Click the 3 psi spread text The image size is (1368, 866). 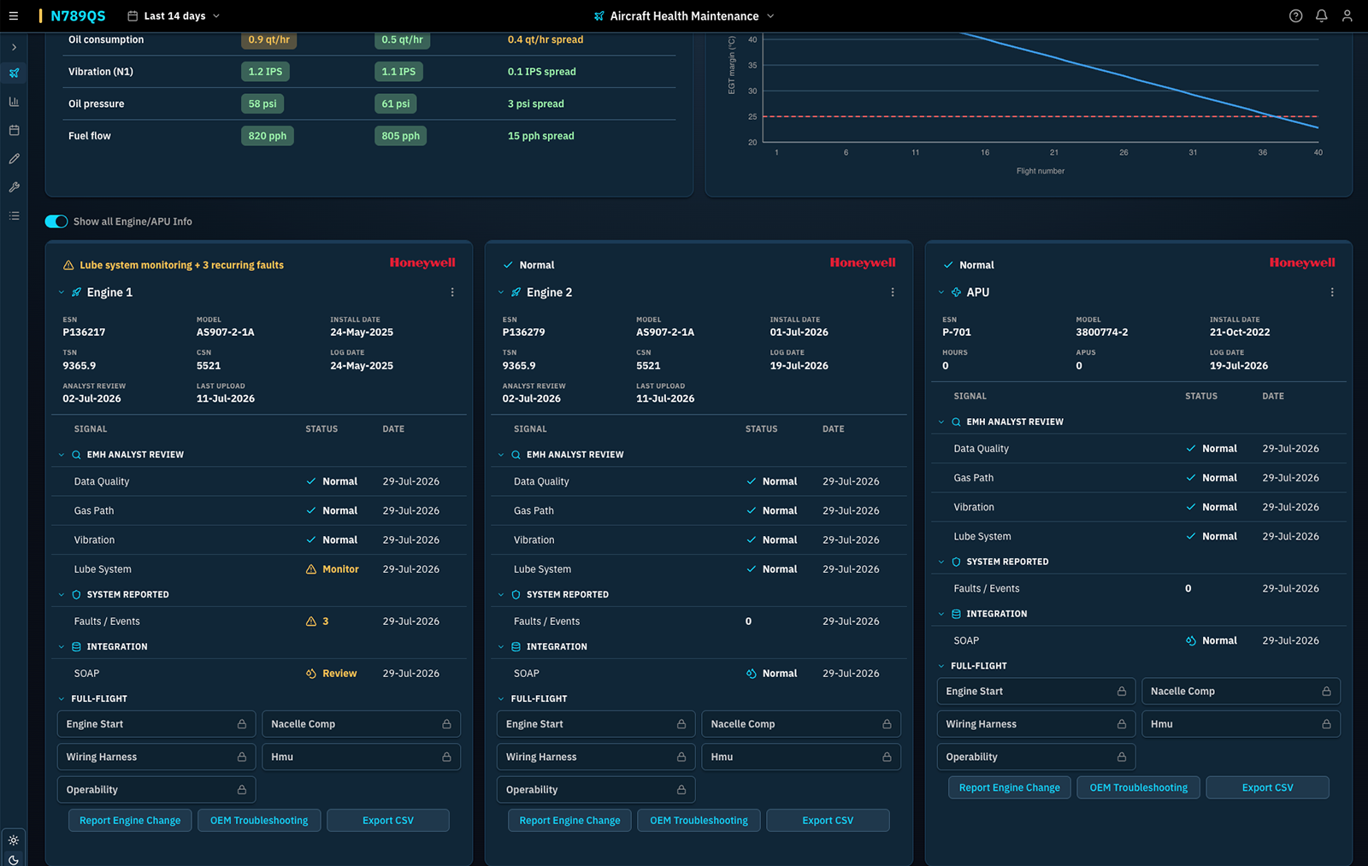[x=536, y=103]
